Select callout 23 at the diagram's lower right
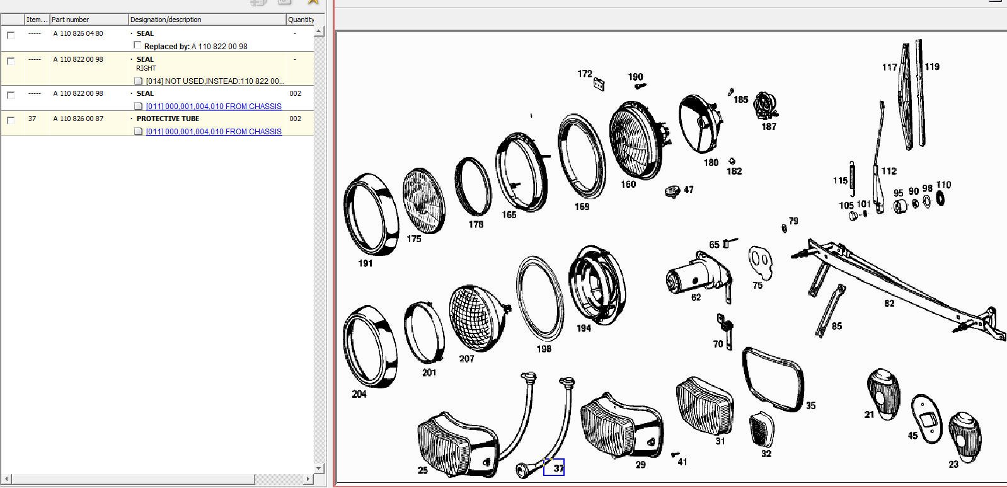This screenshot has width=1007, height=488. tap(953, 464)
